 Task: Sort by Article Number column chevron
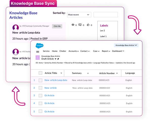(117, 73)
